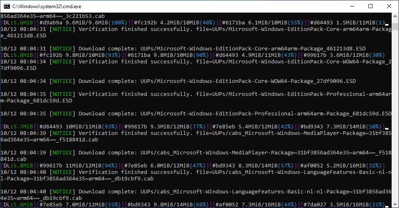The height and width of the screenshot is (208, 399).
Task: Minimize the cmd.exe window
Action: [x=352, y=6]
